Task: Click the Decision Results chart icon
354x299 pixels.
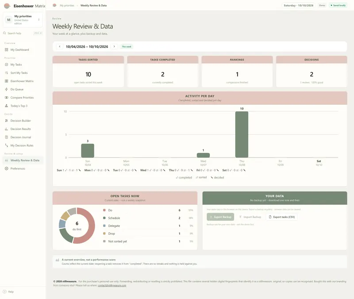Action: (x=6, y=129)
